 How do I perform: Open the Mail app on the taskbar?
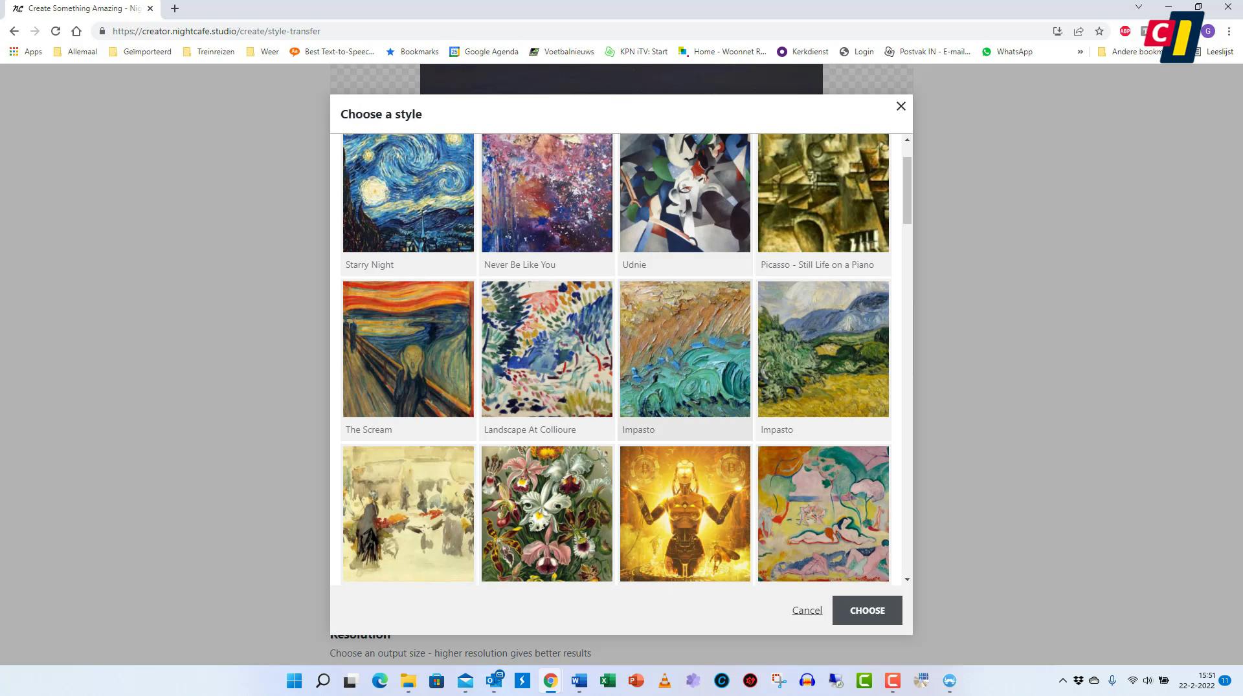tap(465, 680)
